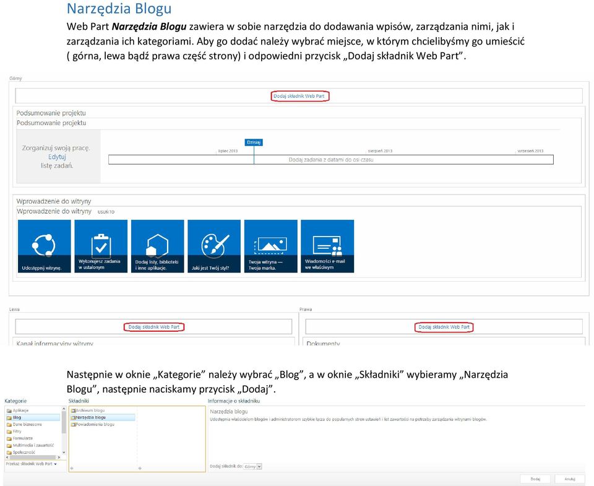The image size is (594, 486).
Task: Open 'Dodaj listy, biblioteki i inne aplikacje' tile
Action: point(158,246)
